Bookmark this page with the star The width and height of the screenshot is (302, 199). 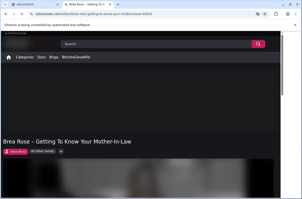pos(265,14)
